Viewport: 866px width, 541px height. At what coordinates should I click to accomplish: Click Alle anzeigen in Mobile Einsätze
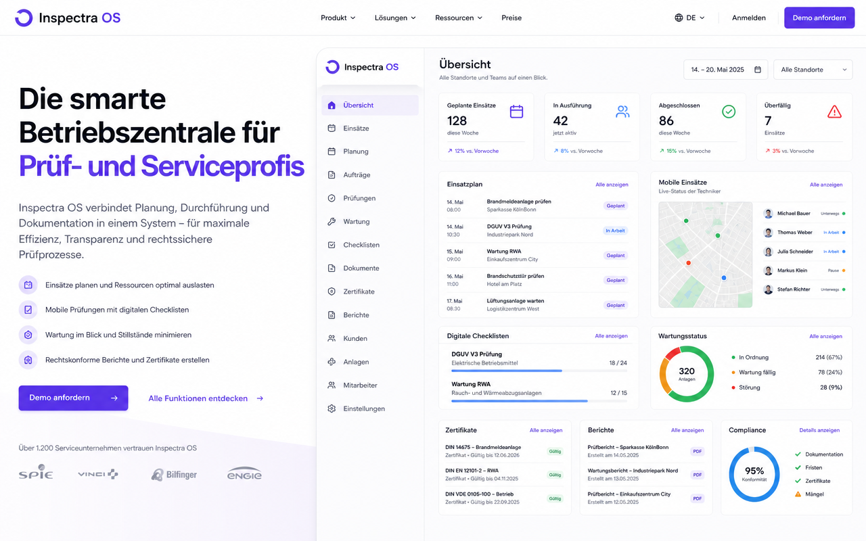(826, 185)
